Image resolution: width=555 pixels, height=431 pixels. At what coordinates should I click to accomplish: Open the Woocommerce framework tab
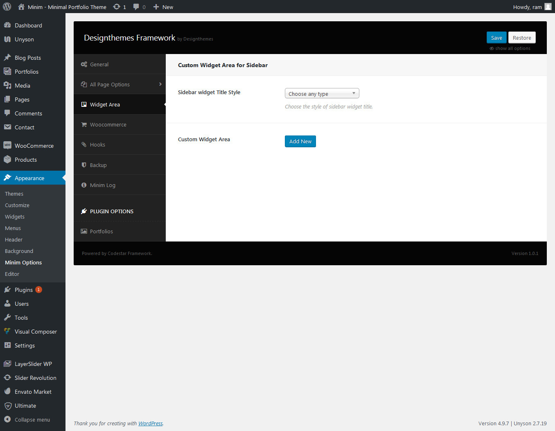(120, 124)
